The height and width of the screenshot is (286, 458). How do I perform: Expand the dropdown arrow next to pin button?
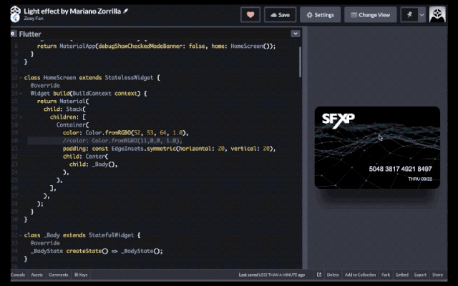[422, 14]
